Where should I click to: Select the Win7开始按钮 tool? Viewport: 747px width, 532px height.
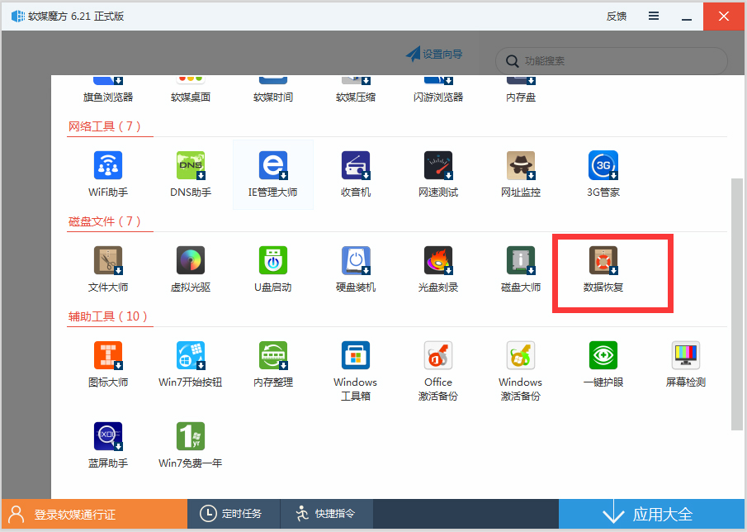tap(191, 356)
